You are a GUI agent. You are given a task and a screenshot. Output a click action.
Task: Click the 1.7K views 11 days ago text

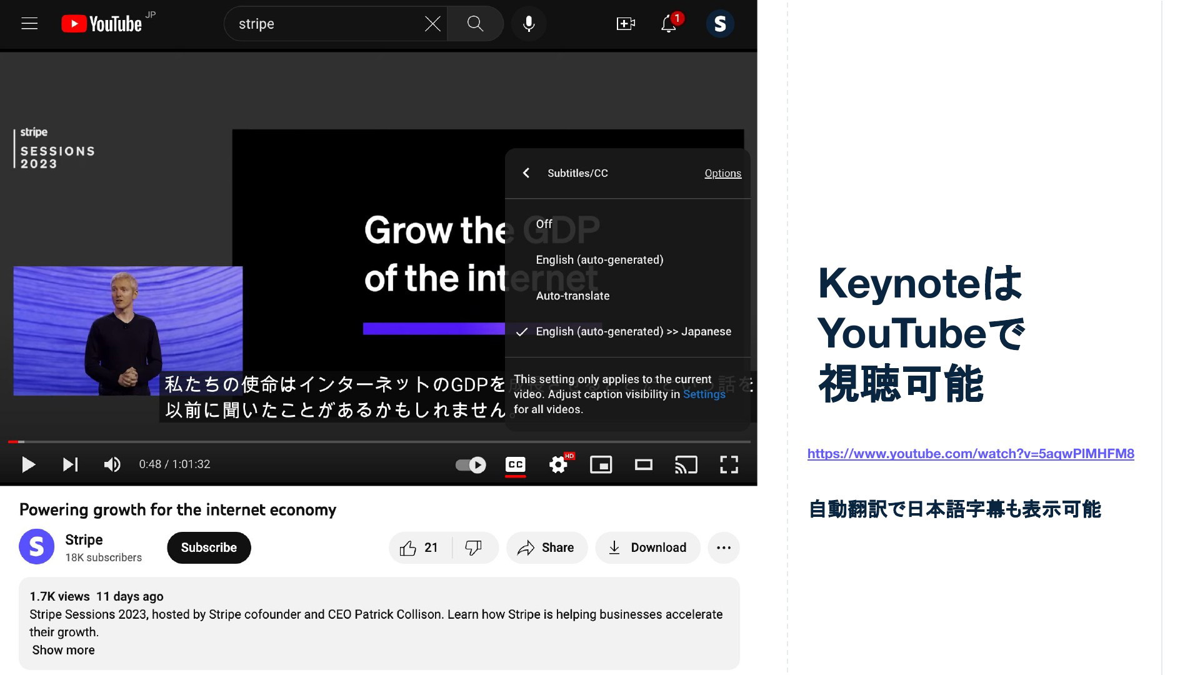[x=96, y=597]
